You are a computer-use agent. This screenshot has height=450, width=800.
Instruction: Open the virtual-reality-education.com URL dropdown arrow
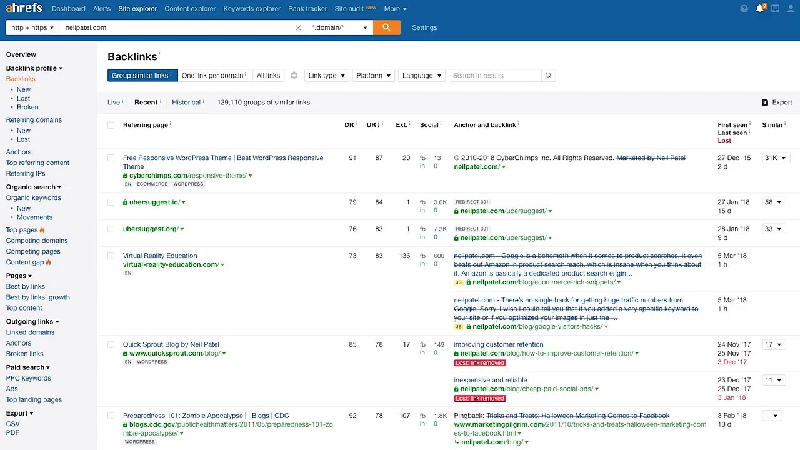point(222,265)
